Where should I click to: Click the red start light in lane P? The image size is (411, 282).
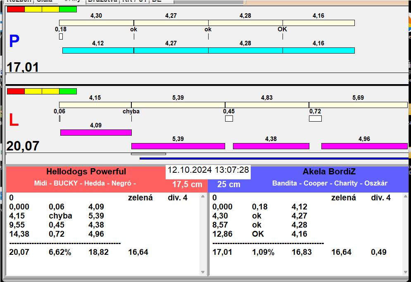(x=16, y=9)
